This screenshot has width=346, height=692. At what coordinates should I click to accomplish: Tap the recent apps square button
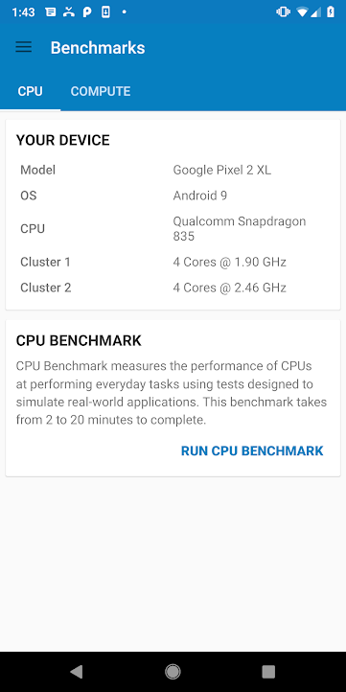click(x=268, y=672)
